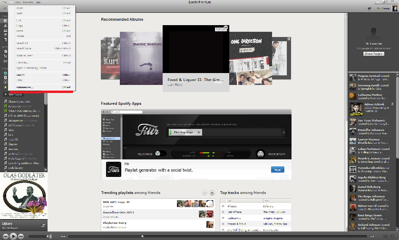Viewport: 399px width, 240px height.
Task: Star the track by The Script, will.i.am
Action: 223,212
